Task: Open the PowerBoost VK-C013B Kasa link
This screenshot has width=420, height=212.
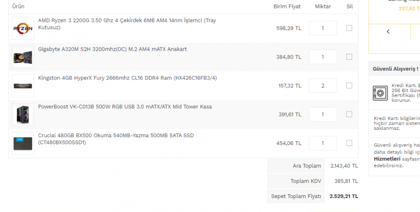Action: point(125,107)
